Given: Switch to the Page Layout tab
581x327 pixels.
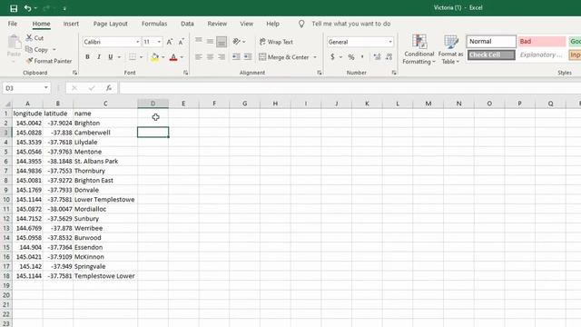Looking at the screenshot, I should 111,24.
